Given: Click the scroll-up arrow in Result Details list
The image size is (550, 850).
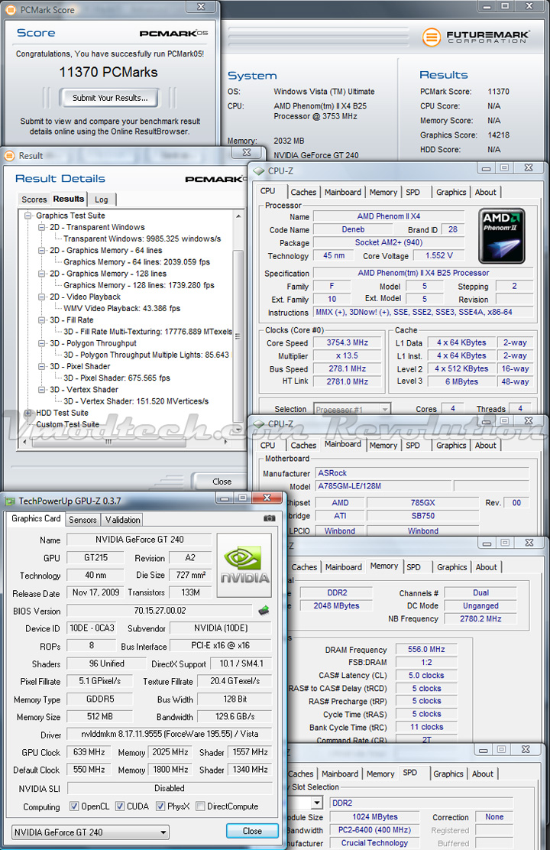Looking at the screenshot, I should 238,216.
